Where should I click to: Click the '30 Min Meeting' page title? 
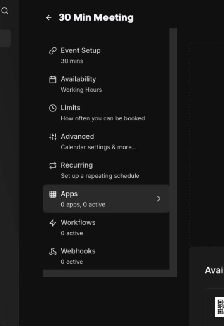(96, 17)
